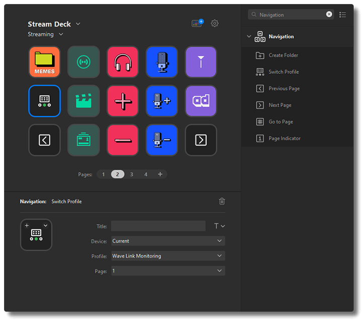The image size is (362, 320).
Task: Go to page 1
Action: point(104,174)
